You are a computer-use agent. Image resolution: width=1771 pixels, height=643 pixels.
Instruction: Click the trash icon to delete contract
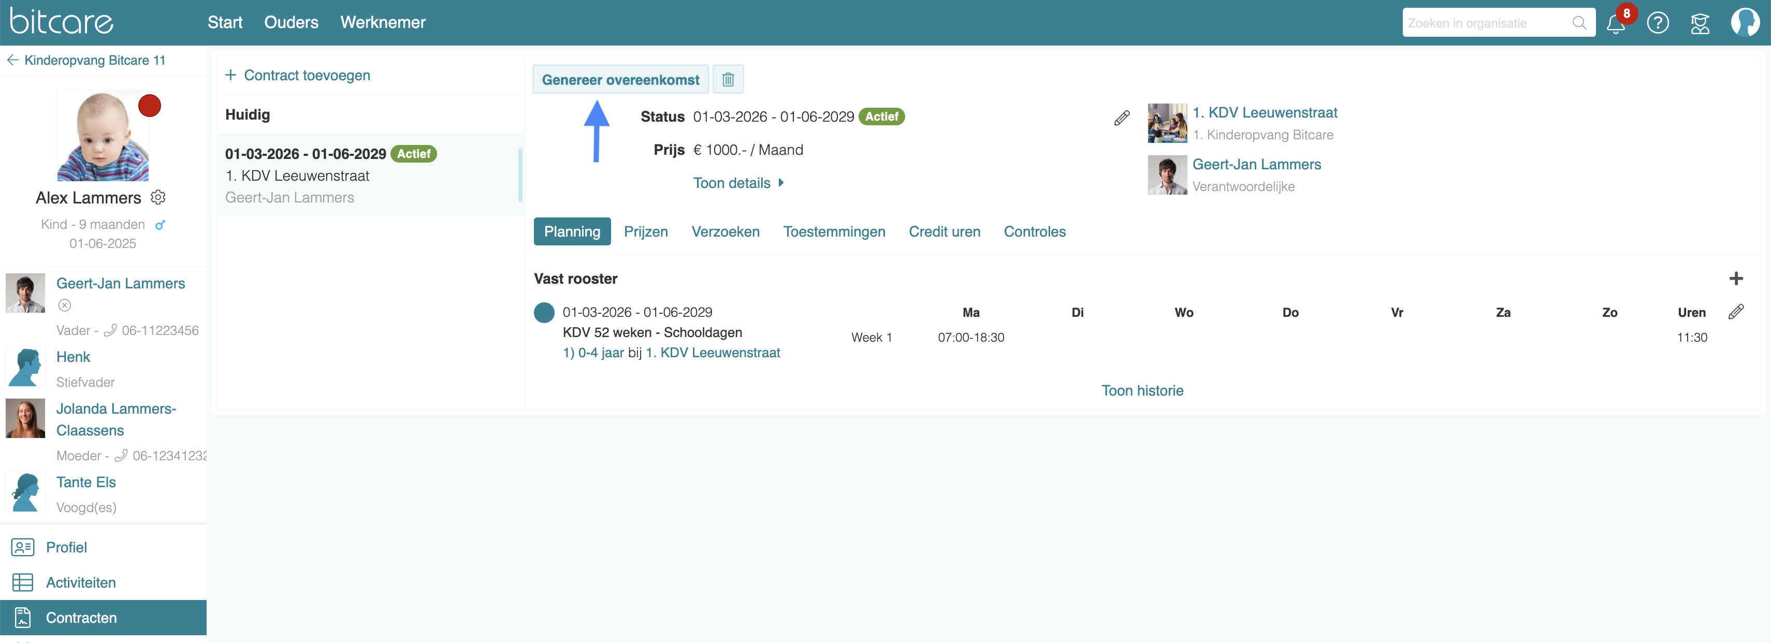728,80
